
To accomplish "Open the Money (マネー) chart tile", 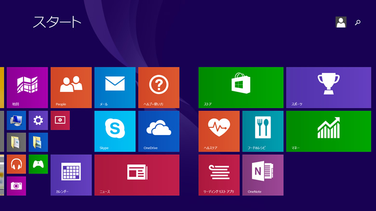I will coord(328,131).
